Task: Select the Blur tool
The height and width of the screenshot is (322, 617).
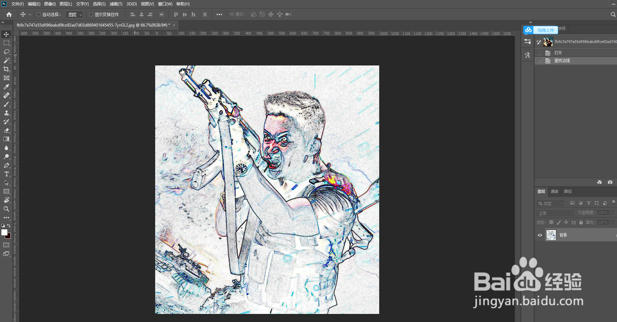Action: coord(6,148)
